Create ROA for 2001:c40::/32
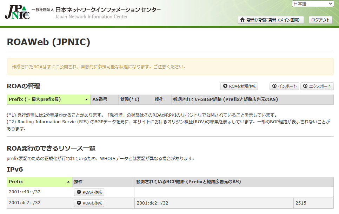 (89, 192)
